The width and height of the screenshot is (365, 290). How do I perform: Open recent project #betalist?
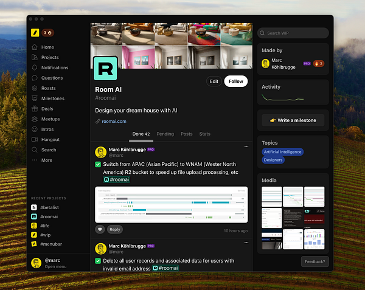(45, 207)
